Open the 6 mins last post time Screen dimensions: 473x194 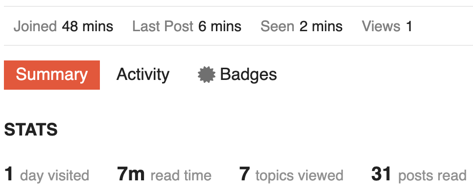220,26
